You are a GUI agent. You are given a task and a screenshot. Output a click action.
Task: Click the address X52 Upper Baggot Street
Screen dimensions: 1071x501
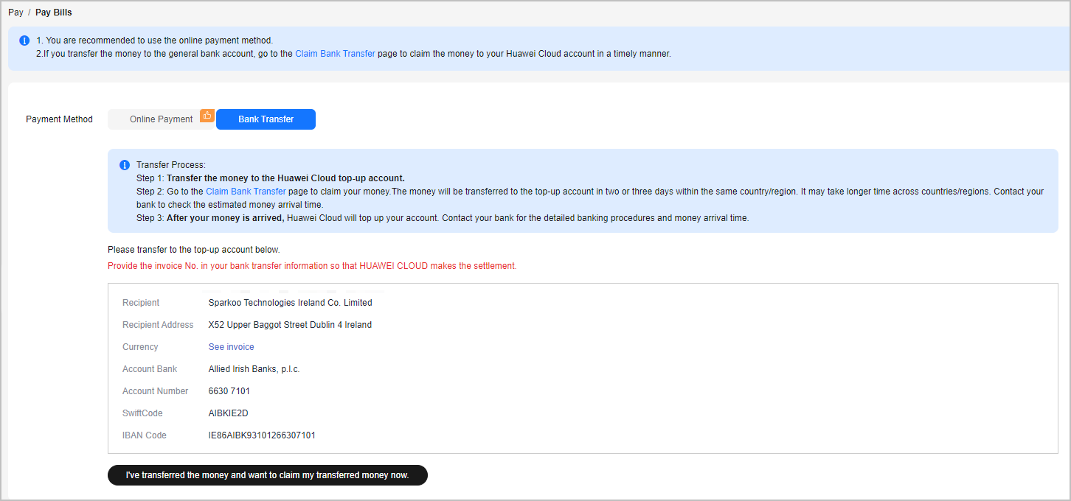290,325
